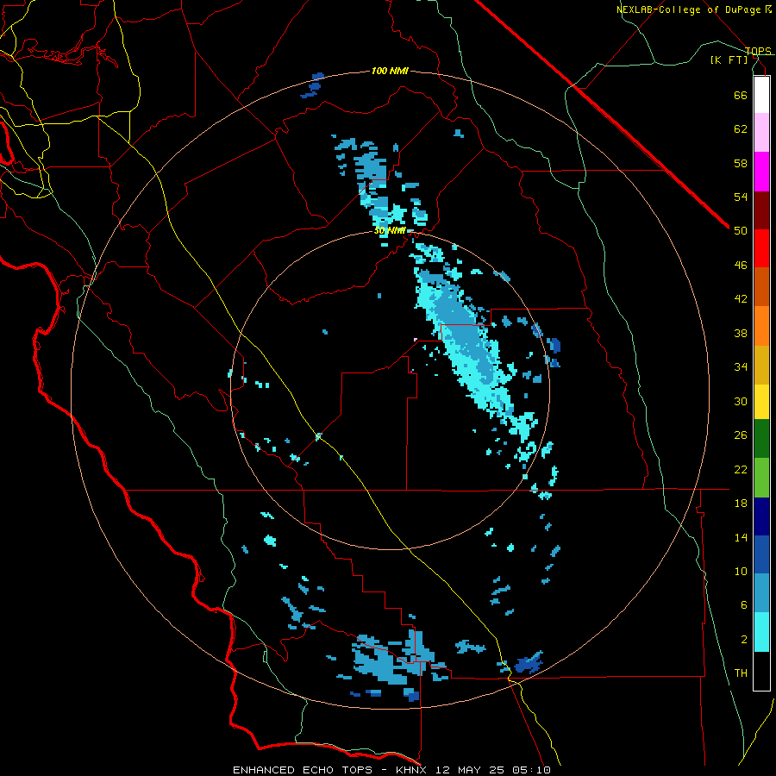Click the light orange legend swatch
Image resolution: width=776 pixels, height=776 pixels.
point(761,326)
